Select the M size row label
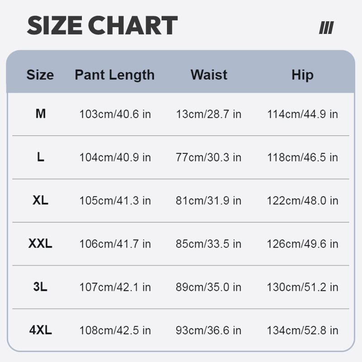The image size is (362, 362). click(41, 114)
